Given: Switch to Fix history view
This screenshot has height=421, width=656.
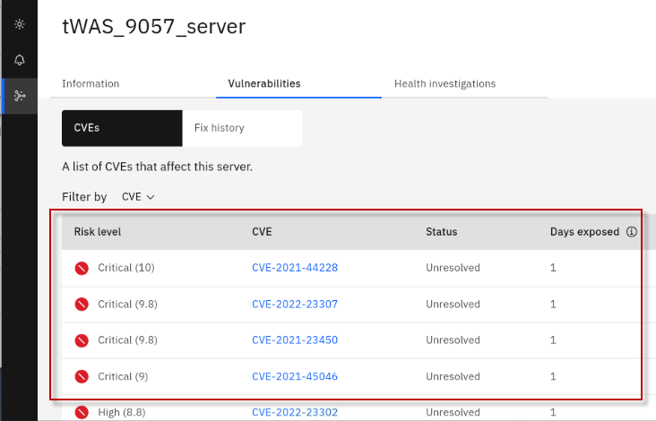Looking at the screenshot, I should coord(220,128).
